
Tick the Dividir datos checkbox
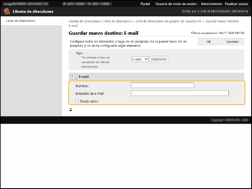[x=76, y=101]
